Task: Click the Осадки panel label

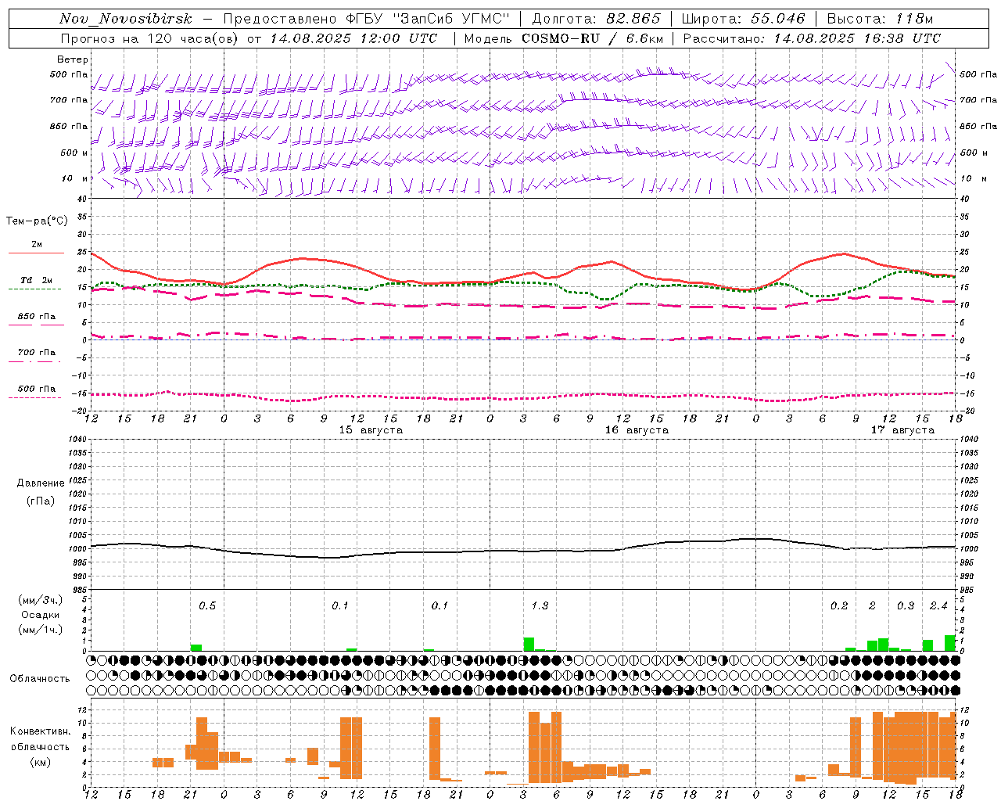Action: 41,616
